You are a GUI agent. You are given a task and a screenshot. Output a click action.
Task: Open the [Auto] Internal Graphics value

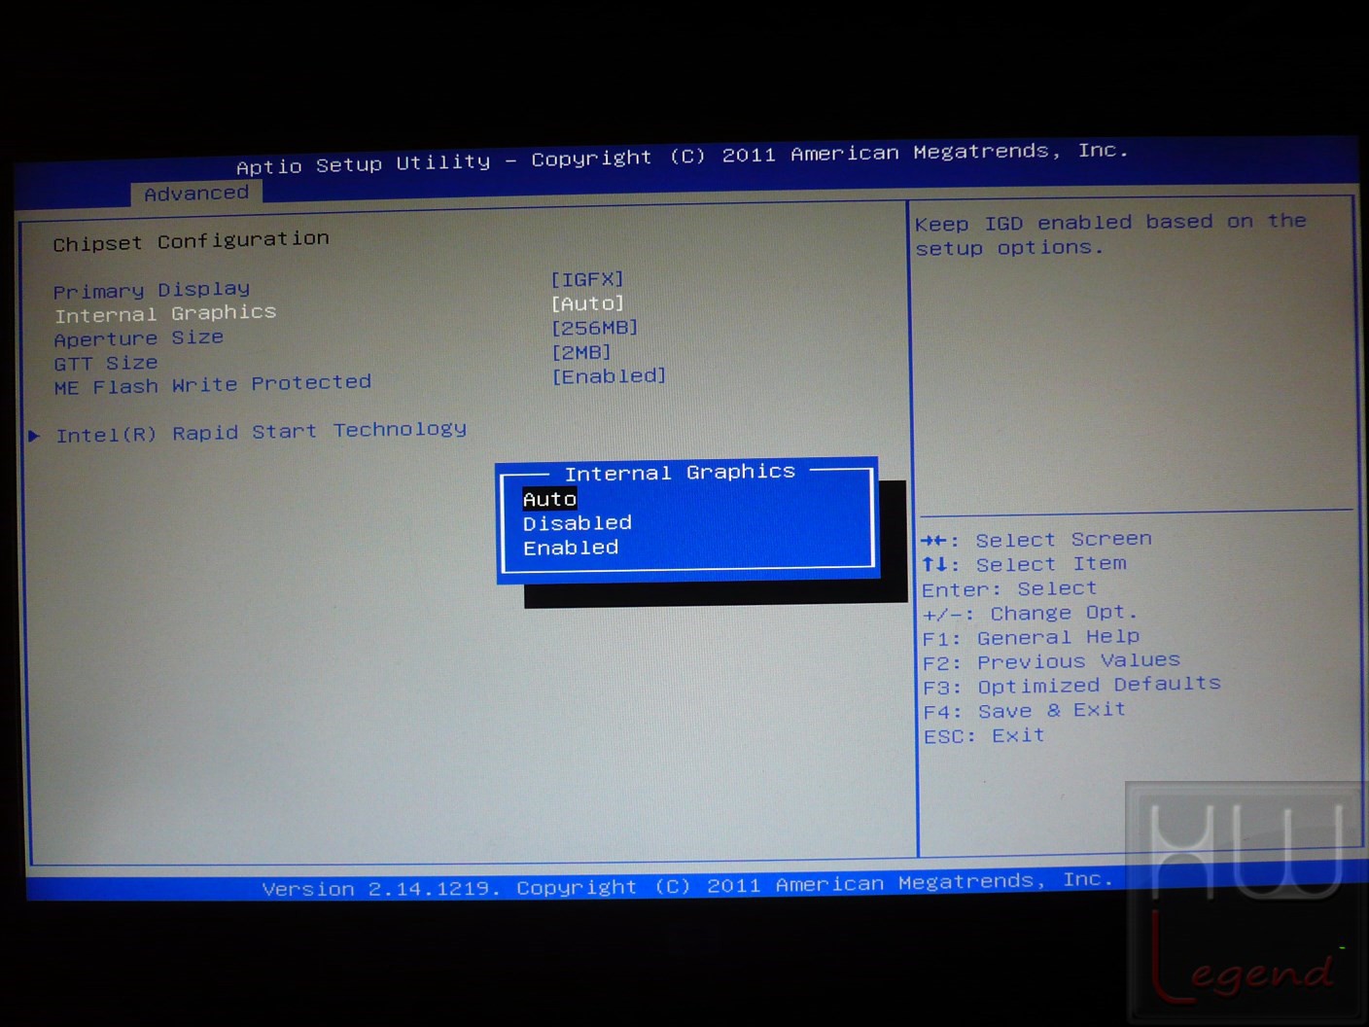587,303
